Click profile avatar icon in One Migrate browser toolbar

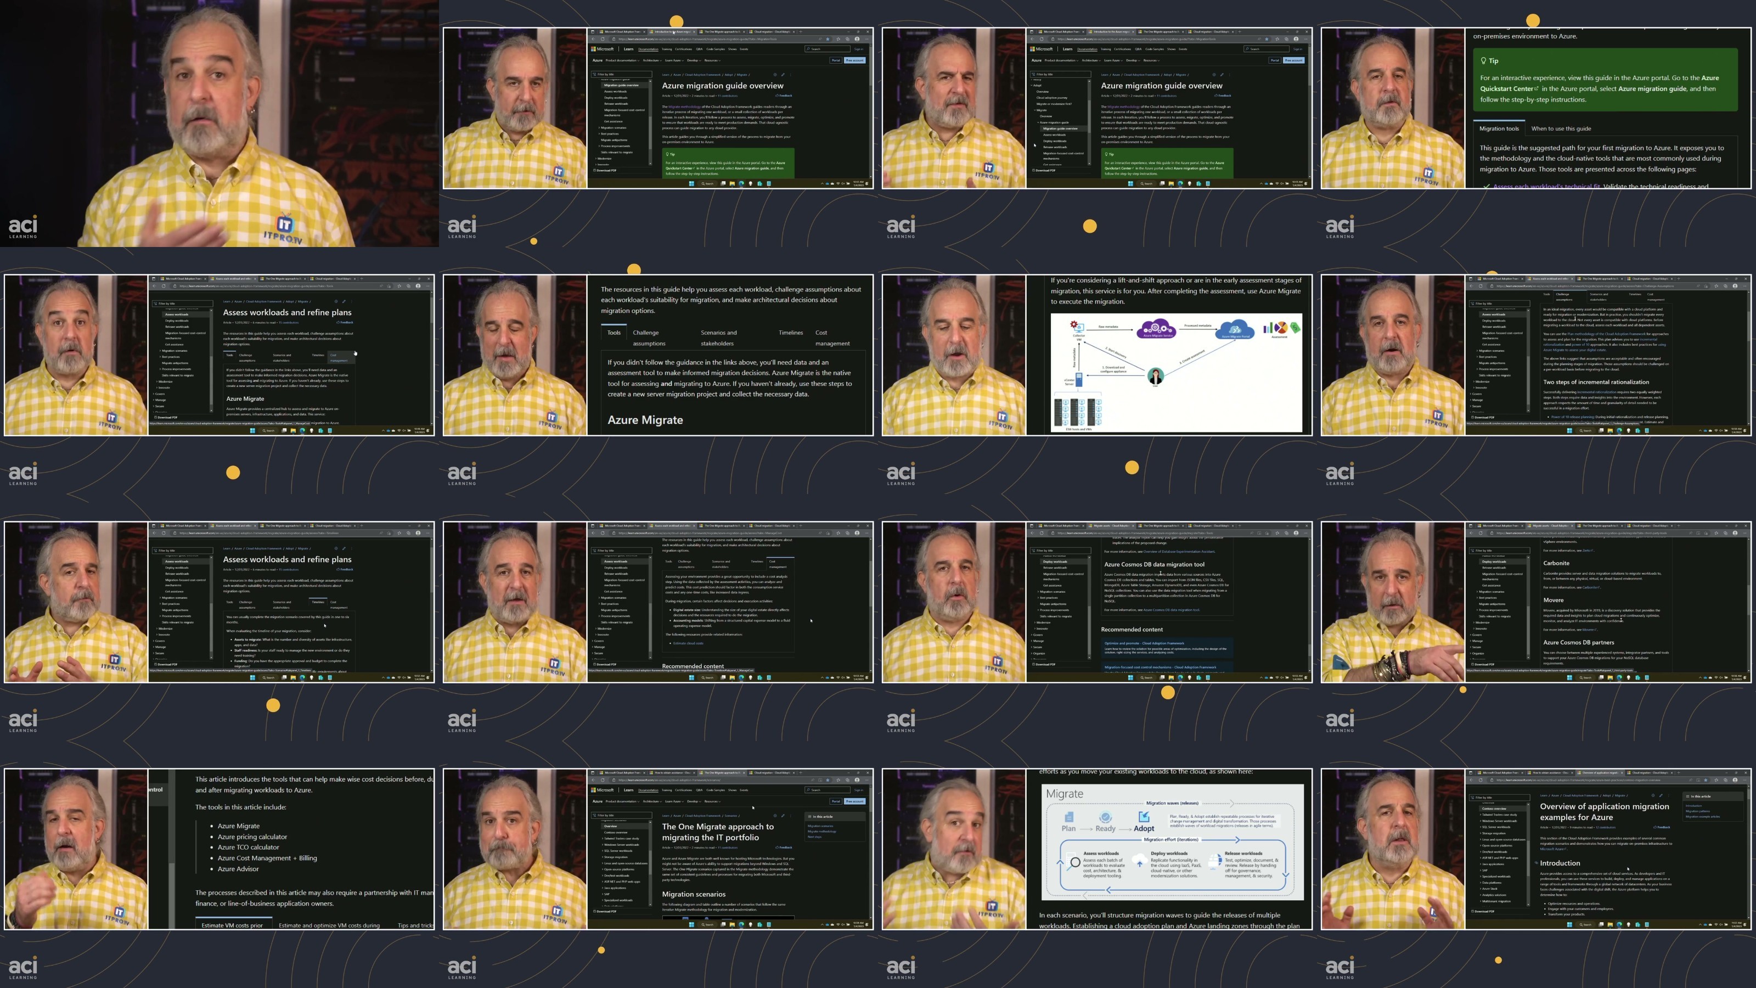click(858, 780)
